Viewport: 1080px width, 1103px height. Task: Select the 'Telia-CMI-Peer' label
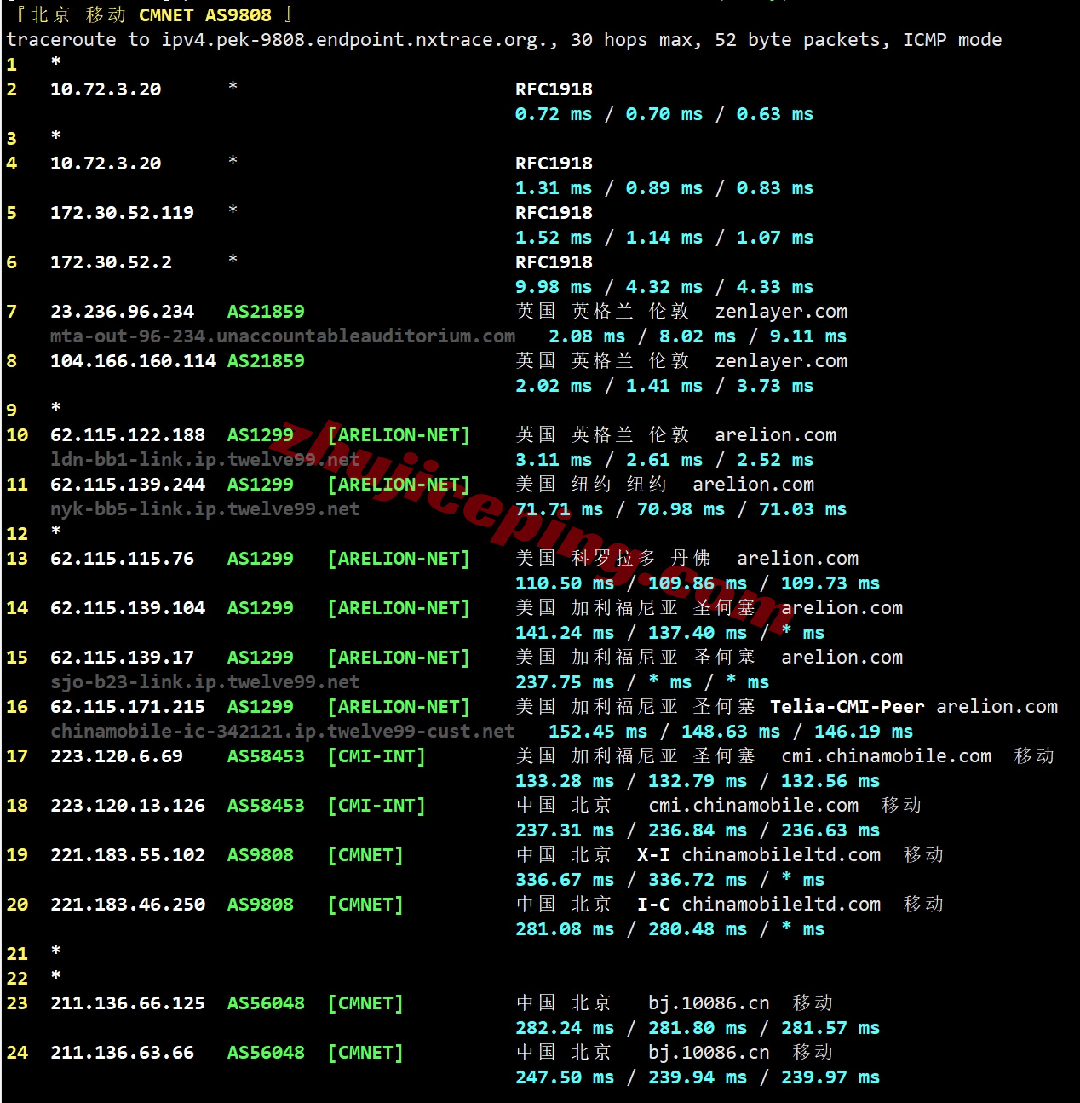point(847,707)
